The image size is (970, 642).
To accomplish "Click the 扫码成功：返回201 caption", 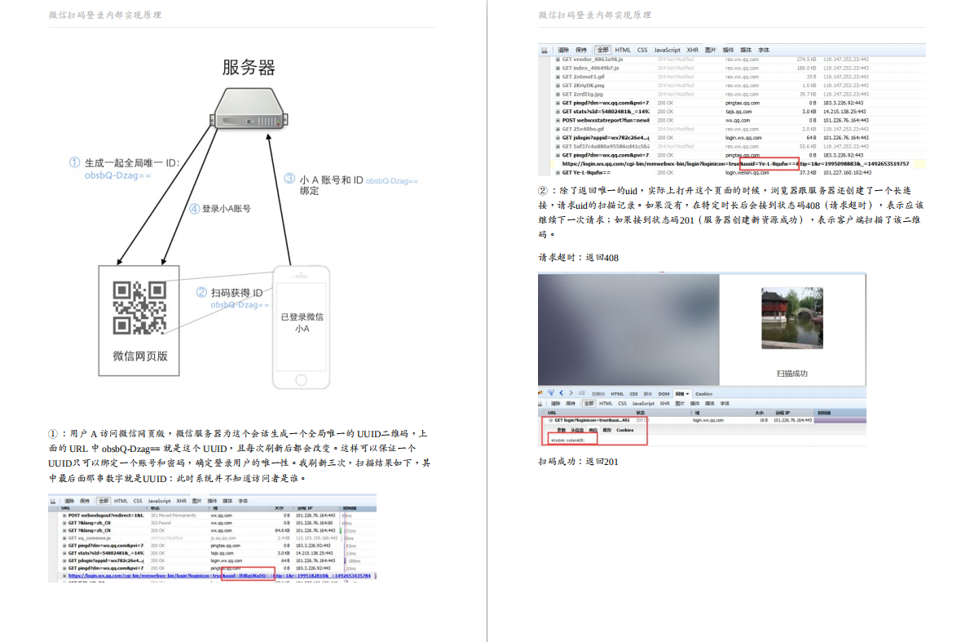I will 579,461.
